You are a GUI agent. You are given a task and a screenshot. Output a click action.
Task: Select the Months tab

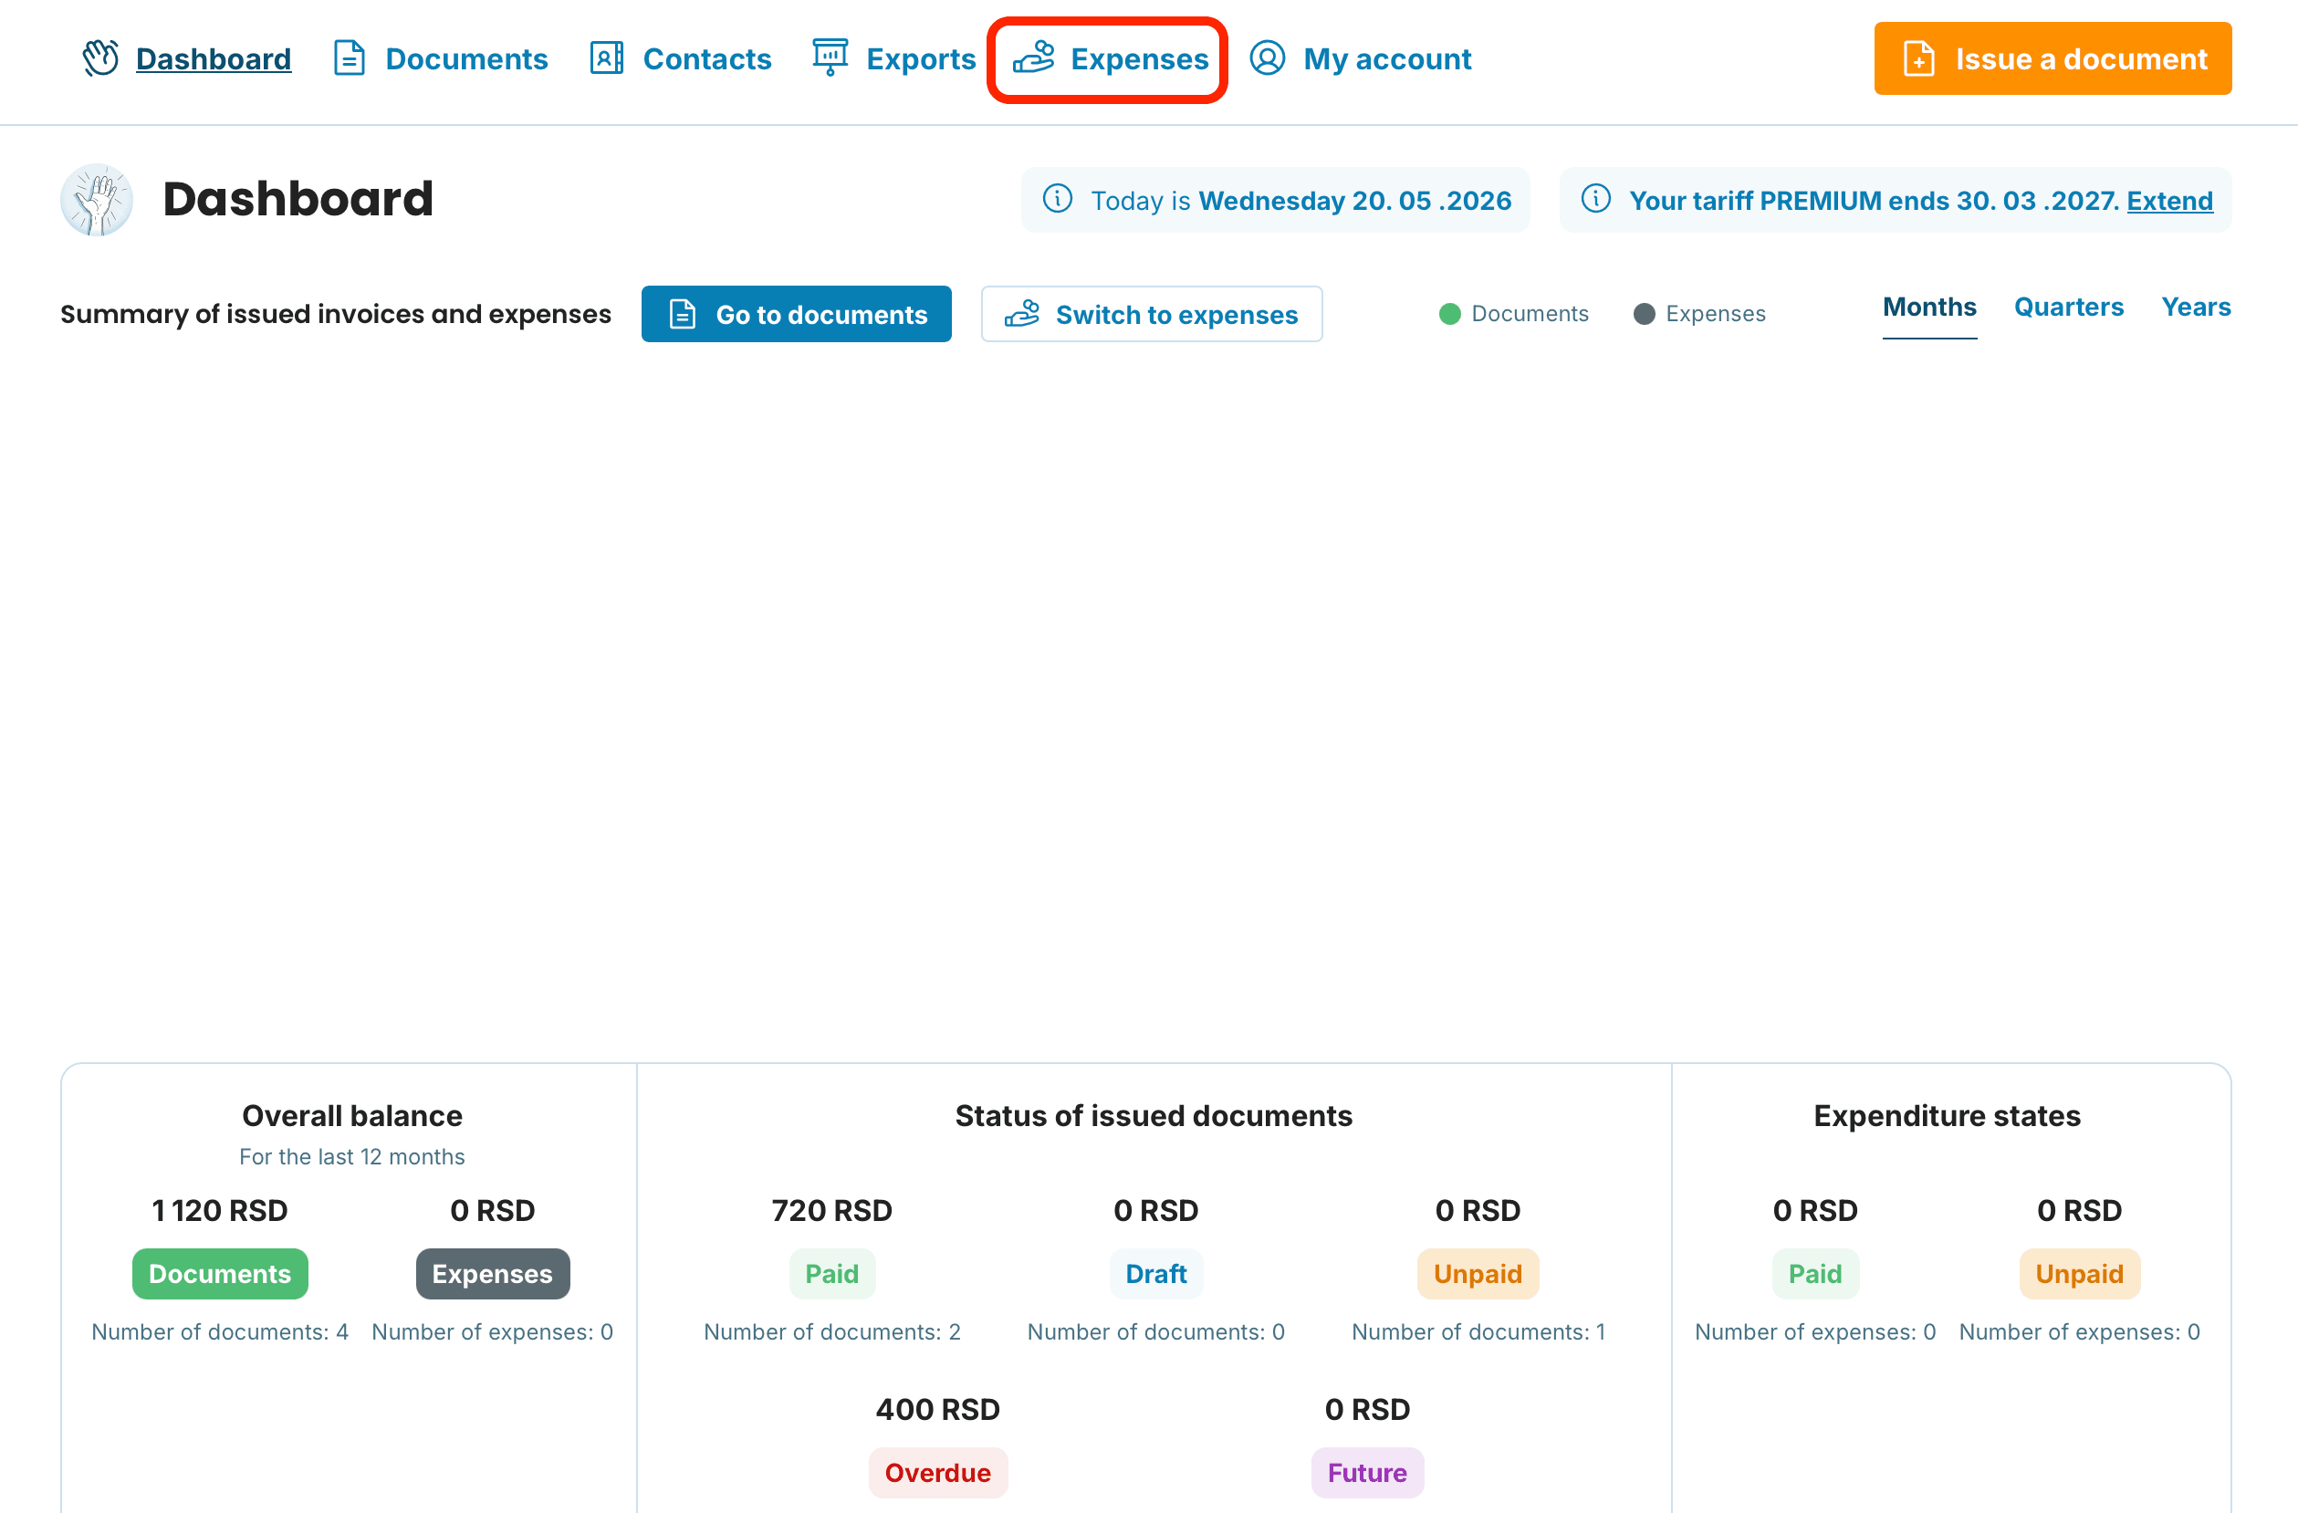[x=1929, y=307]
